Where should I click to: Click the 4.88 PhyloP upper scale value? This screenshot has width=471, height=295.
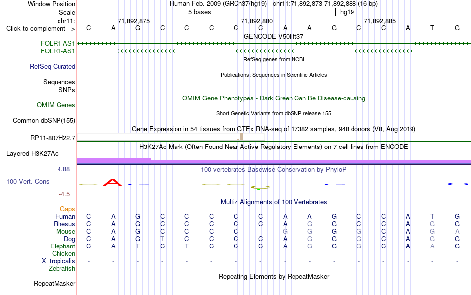coord(63,169)
